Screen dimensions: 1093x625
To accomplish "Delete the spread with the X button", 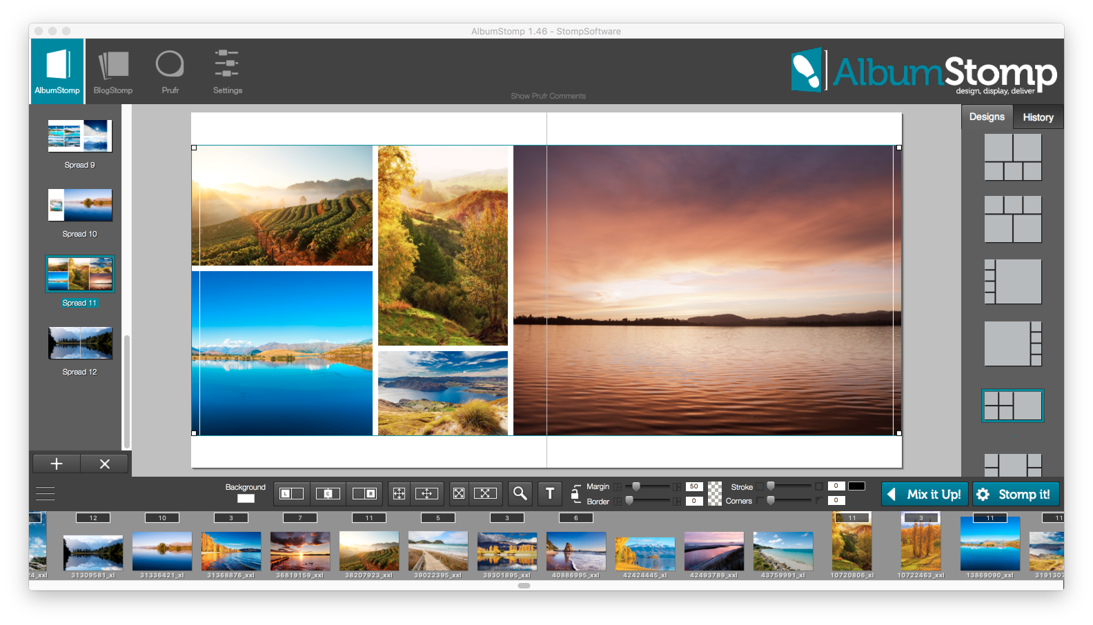I will [x=105, y=464].
